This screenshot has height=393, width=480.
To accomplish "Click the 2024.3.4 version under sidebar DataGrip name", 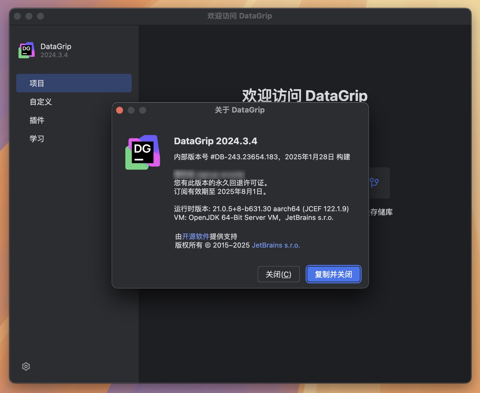I will pos(54,55).
